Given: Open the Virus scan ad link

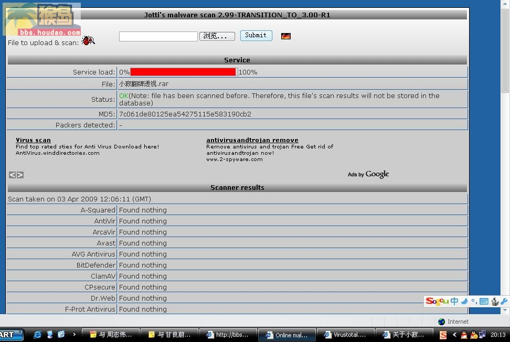Looking at the screenshot, I should tap(33, 140).
